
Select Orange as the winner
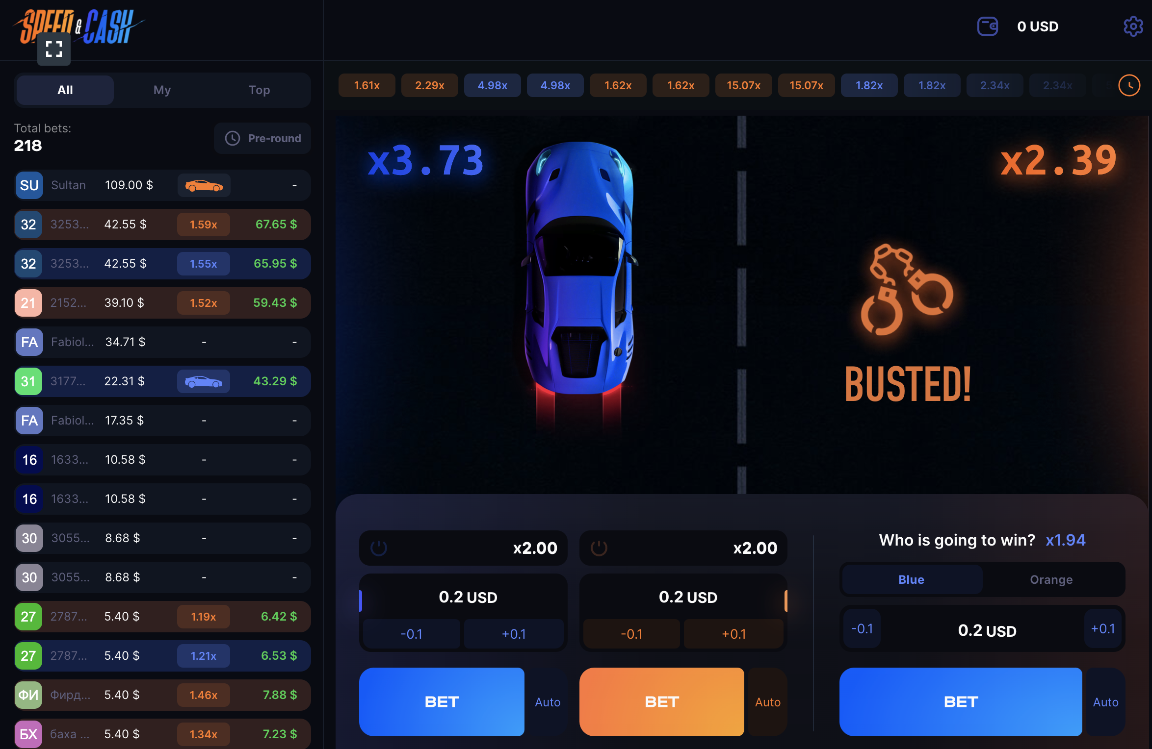click(1051, 579)
